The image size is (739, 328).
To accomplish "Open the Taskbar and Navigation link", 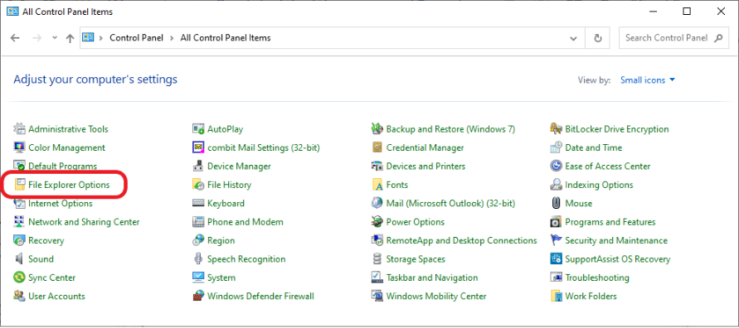I will click(432, 277).
